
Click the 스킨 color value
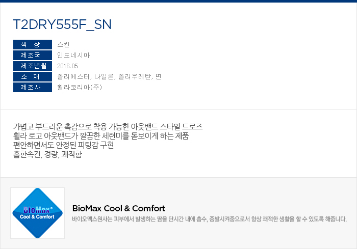coord(64,45)
